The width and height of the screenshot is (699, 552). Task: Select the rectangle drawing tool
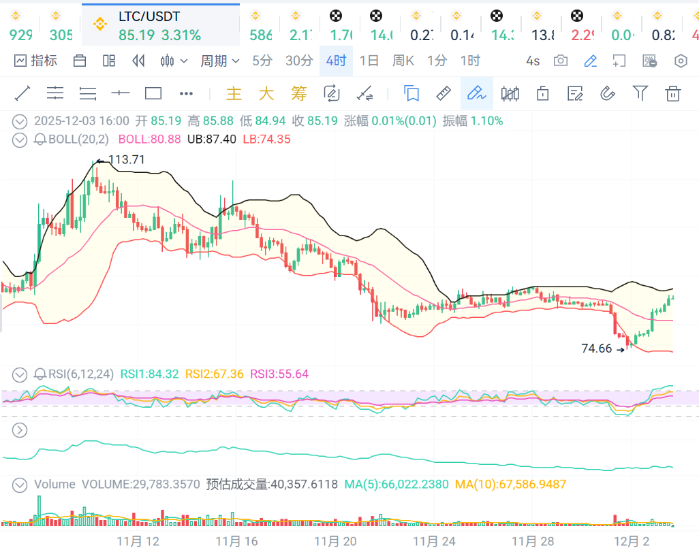(x=153, y=93)
